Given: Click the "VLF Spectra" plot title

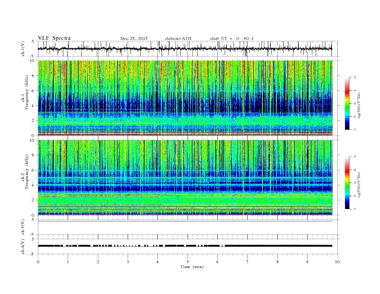Looking at the screenshot, I should 54,38.
